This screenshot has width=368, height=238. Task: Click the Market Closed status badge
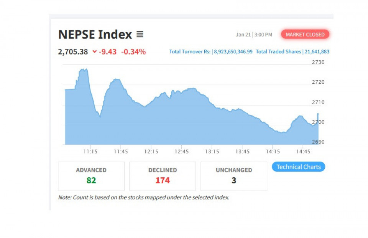coord(305,35)
